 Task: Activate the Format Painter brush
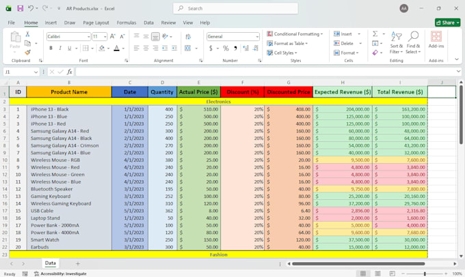coord(27,53)
